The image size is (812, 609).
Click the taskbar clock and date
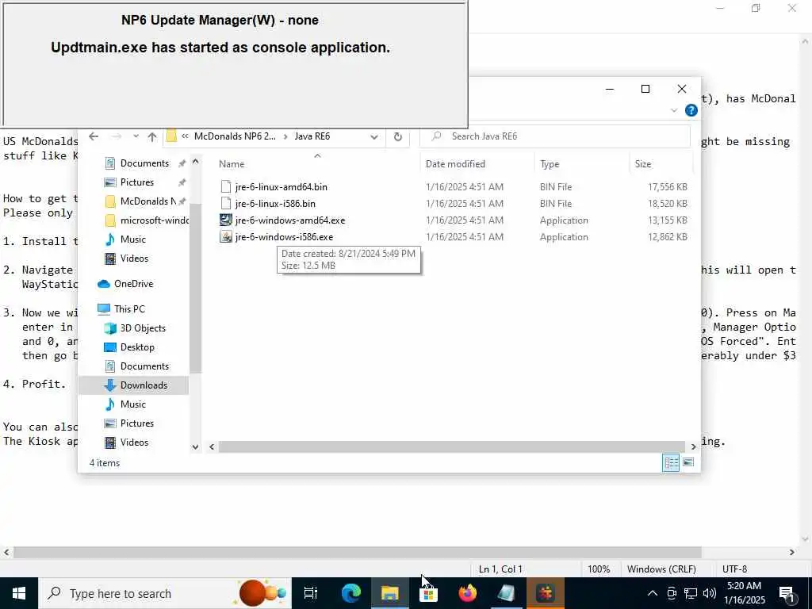point(744,593)
